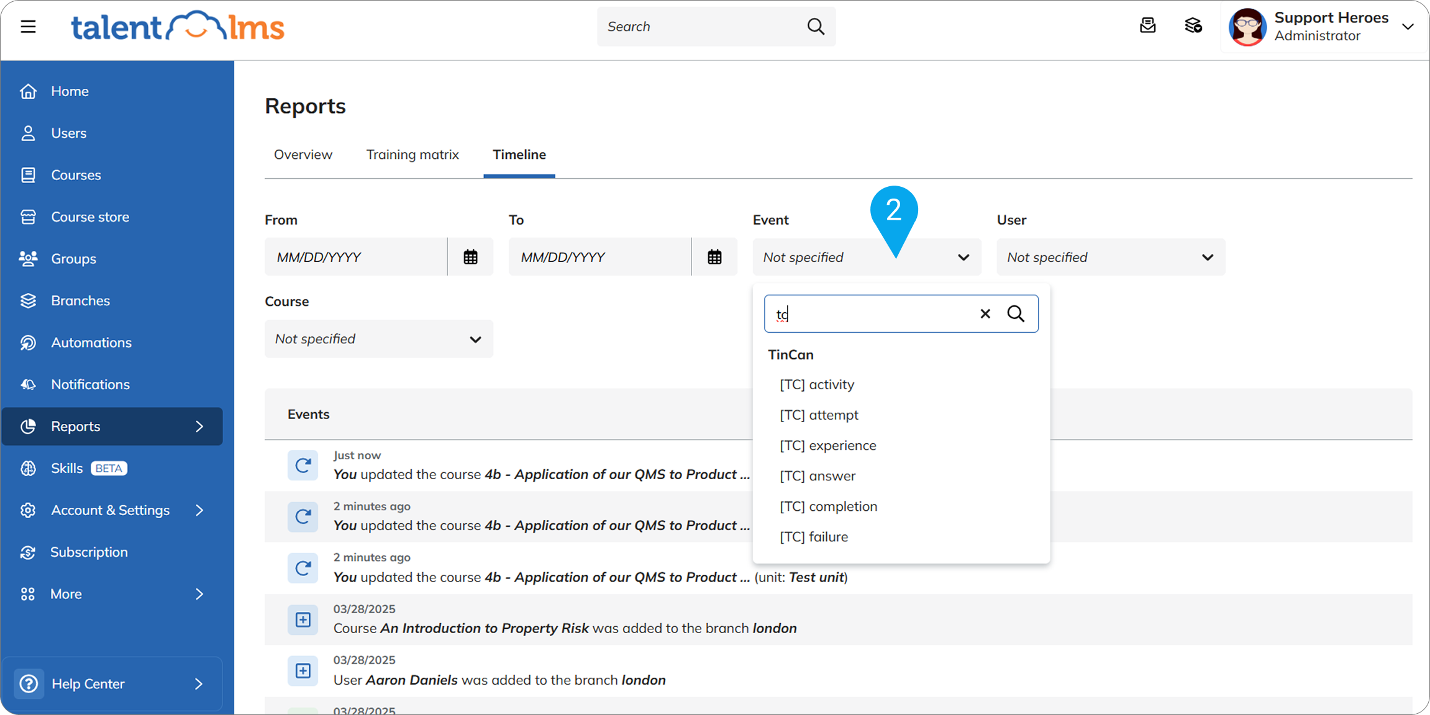
Task: Expand the Reports submenu chevron
Action: (199, 426)
